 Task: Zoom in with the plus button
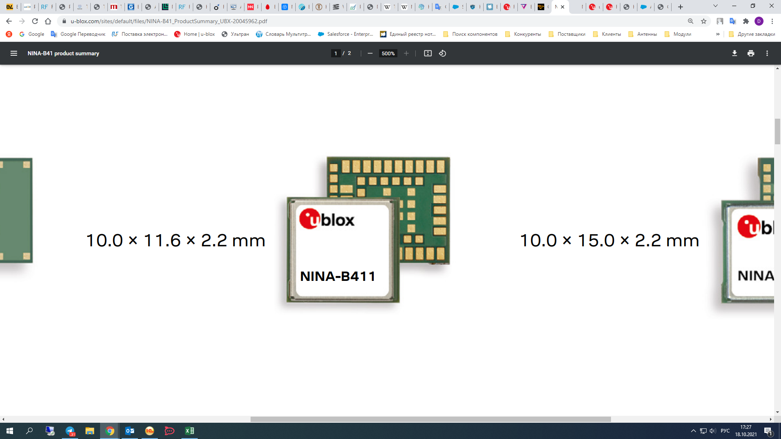pyautogui.click(x=406, y=53)
